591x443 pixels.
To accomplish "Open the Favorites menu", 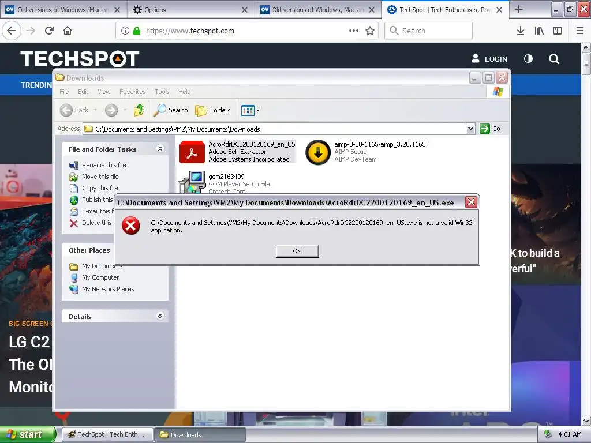I will pos(132,92).
